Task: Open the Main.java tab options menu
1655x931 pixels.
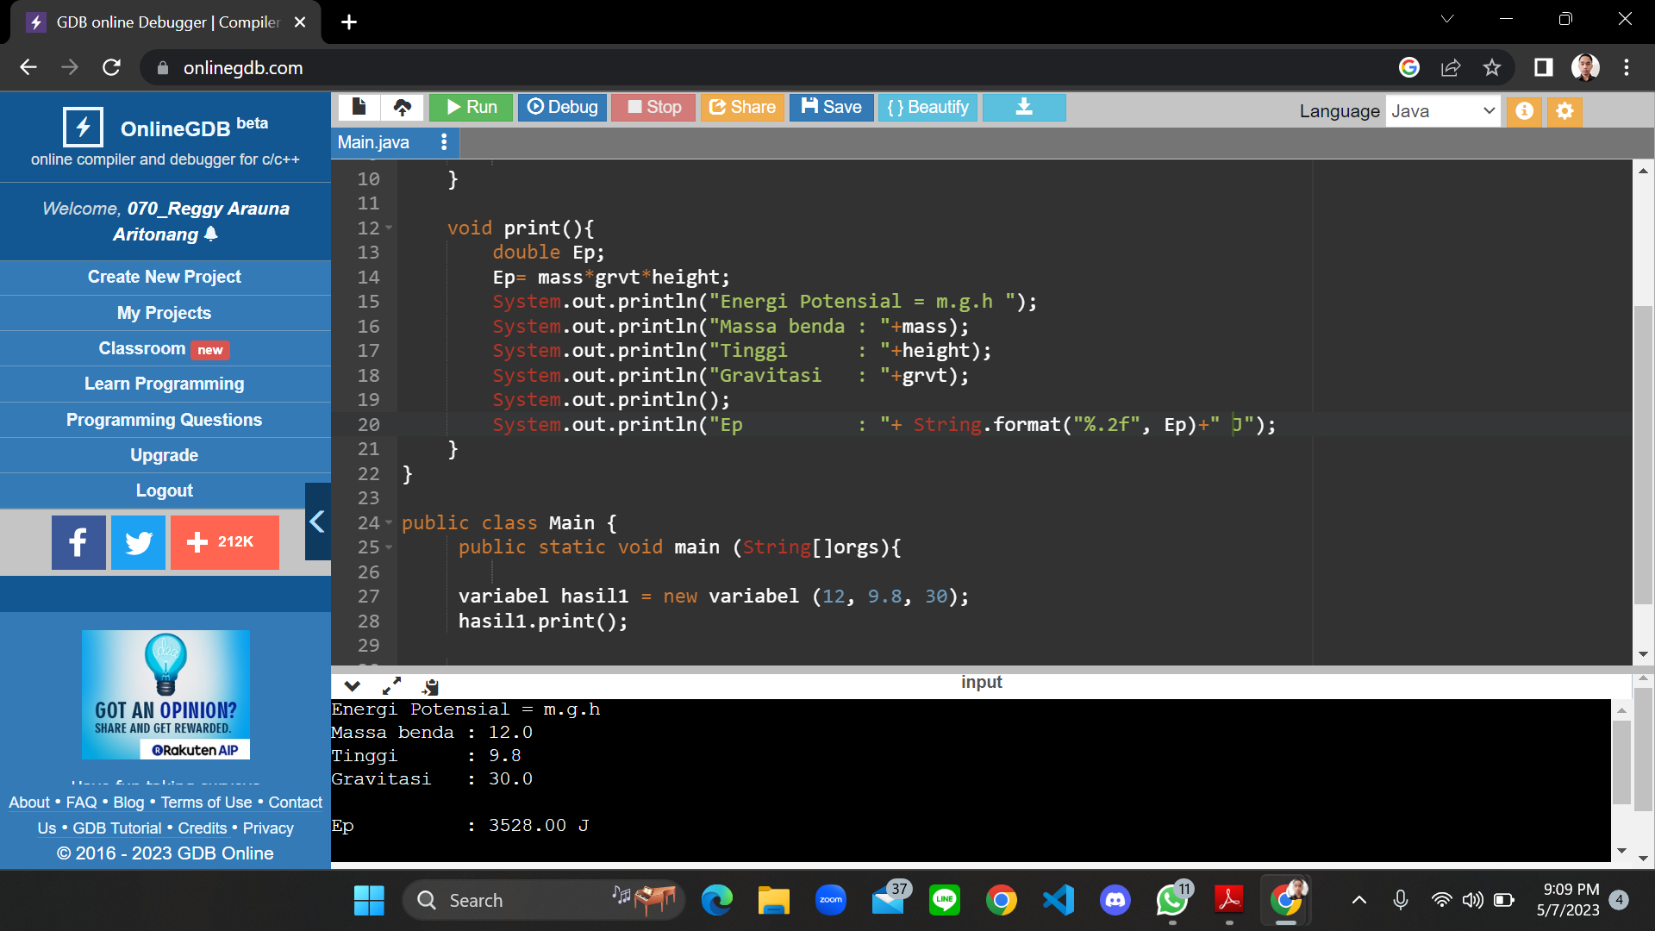Action: pyautogui.click(x=445, y=142)
